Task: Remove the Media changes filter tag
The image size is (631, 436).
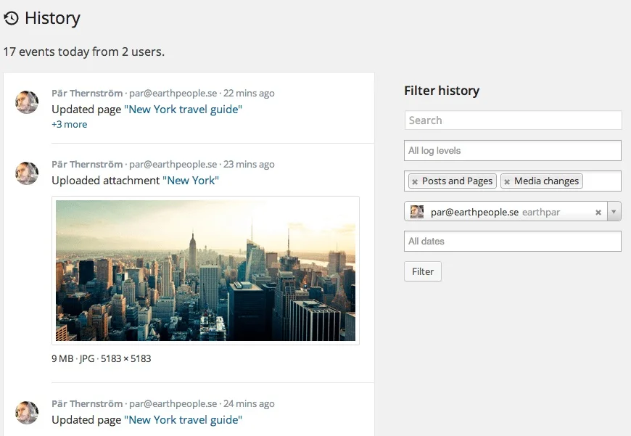Action: click(x=507, y=182)
